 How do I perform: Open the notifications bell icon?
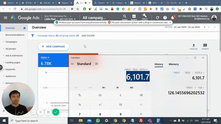173,18
